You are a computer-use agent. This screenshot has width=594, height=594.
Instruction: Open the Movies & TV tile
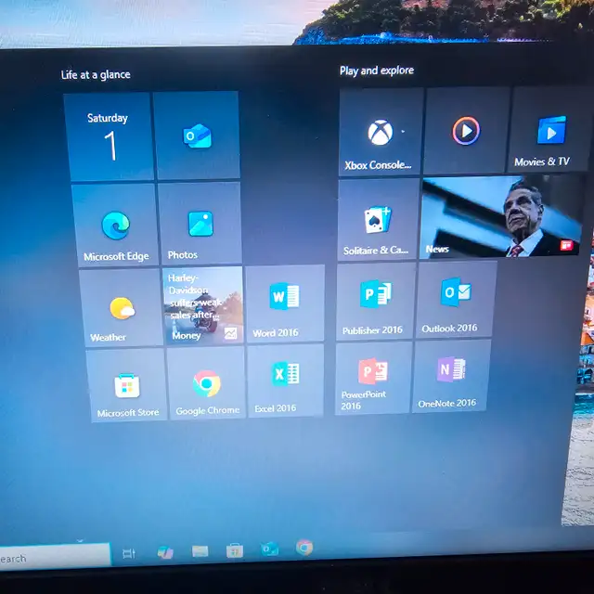pos(549,131)
